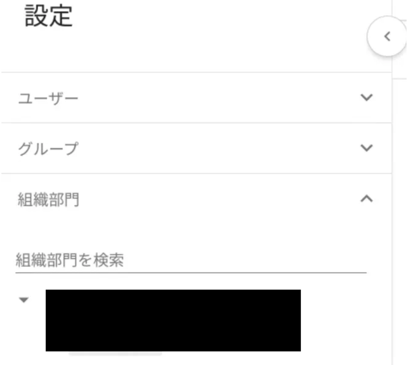Collapse the settings side panel with left arrow
The image size is (408, 365).
pos(387,36)
